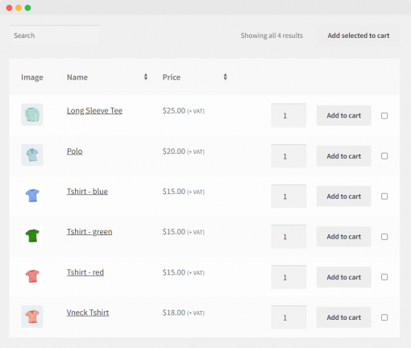Click the Price column header
This screenshot has height=348, width=411.
pyautogui.click(x=172, y=77)
